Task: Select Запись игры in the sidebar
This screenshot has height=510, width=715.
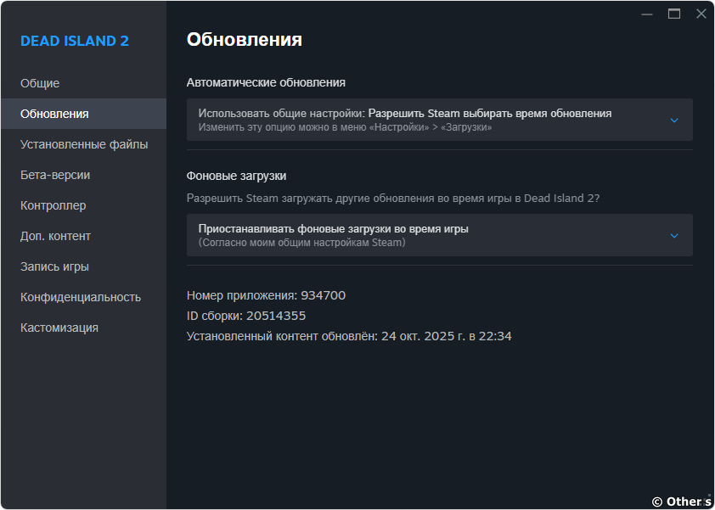Action: [x=54, y=266]
